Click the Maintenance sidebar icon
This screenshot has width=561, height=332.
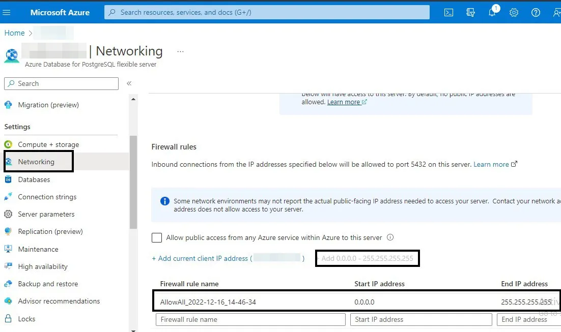pos(8,249)
